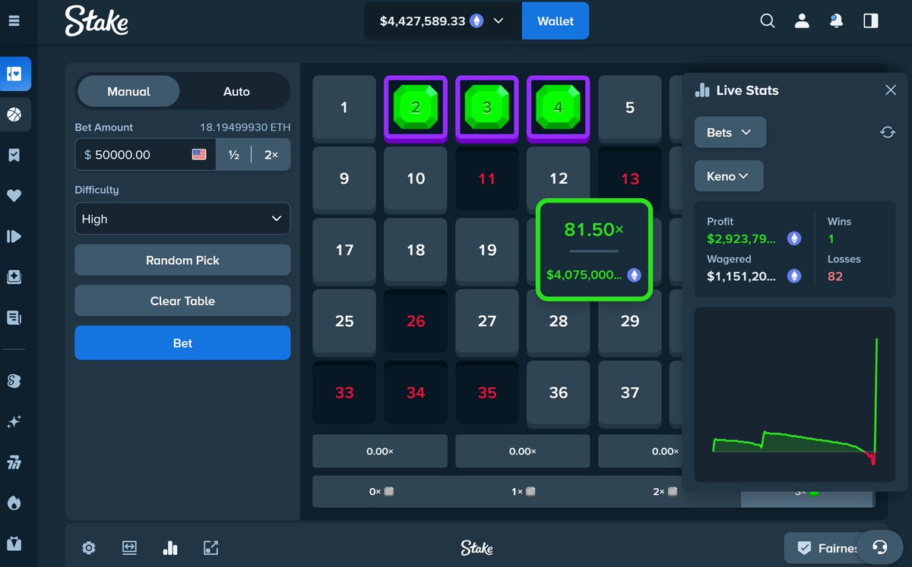
Task: Click the Live Stats profit chart
Action: [795, 395]
